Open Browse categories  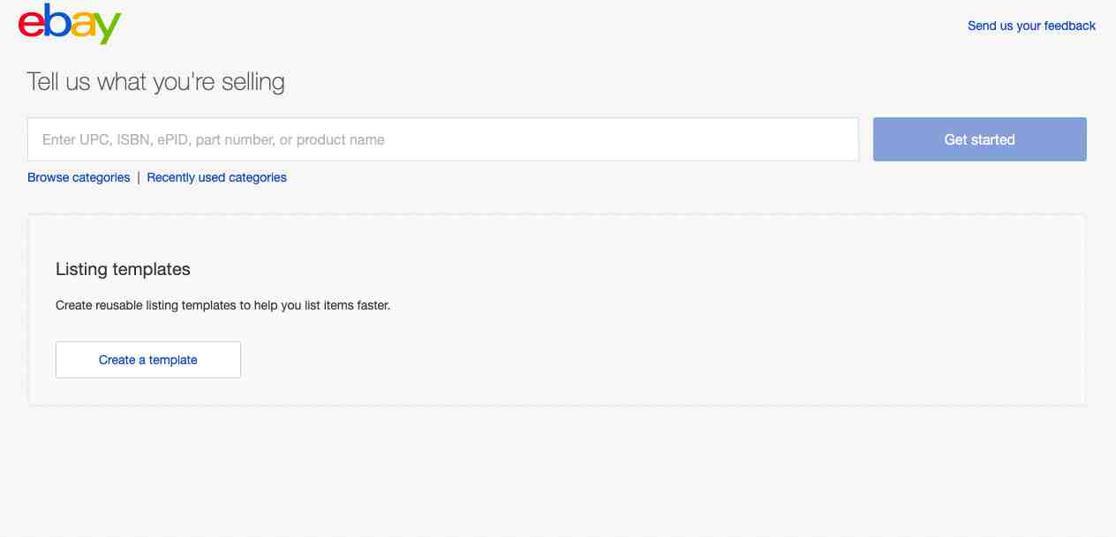(x=79, y=177)
